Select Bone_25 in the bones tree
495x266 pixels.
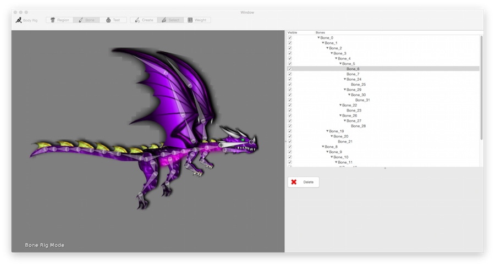pos(358,85)
